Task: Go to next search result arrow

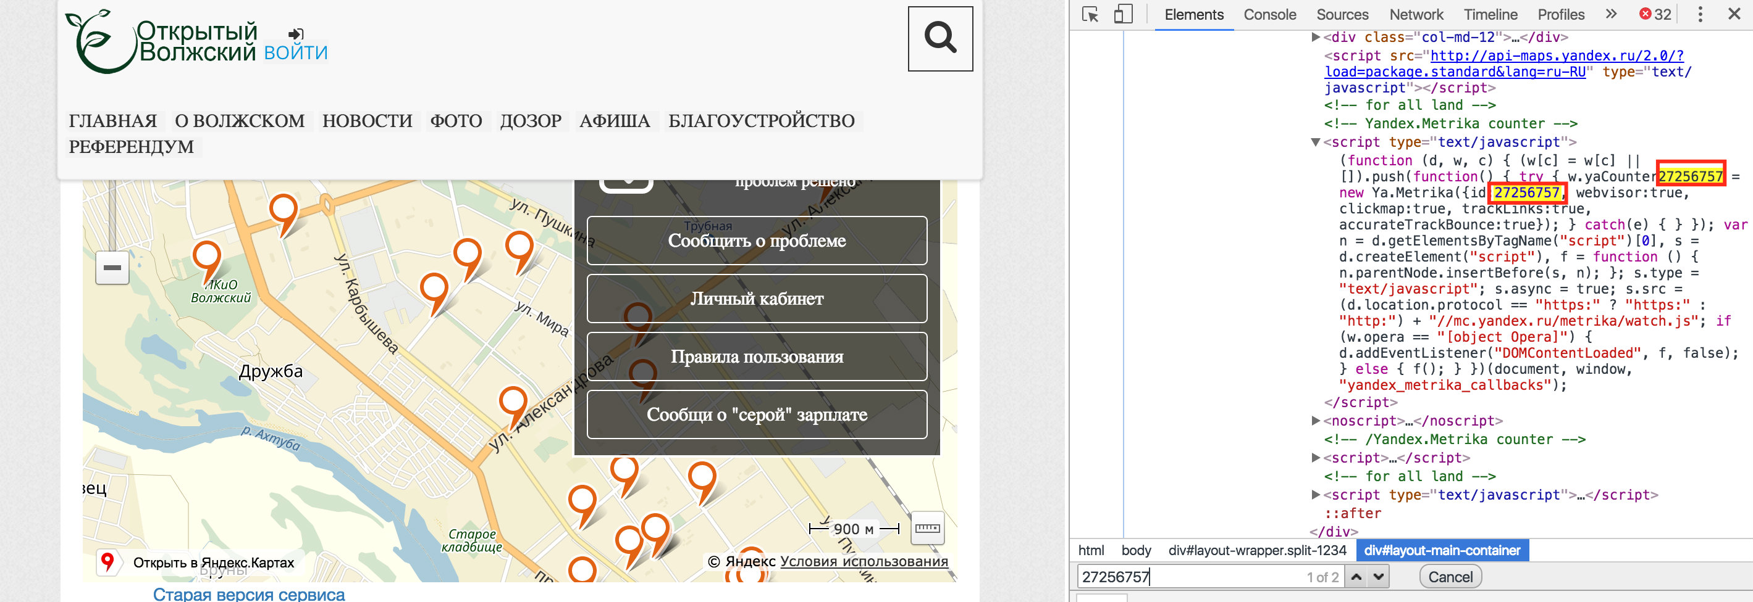Action: pos(1379,577)
